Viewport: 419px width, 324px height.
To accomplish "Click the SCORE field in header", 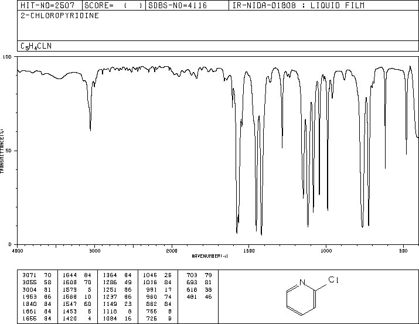I will tap(114, 5).
